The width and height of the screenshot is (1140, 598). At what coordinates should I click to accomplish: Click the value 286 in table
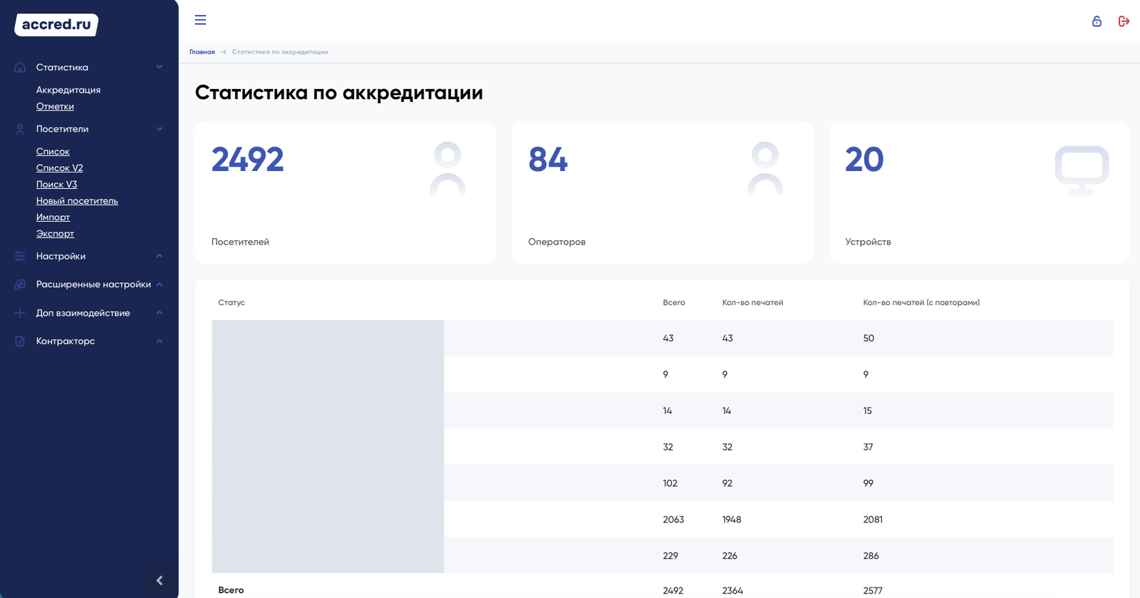871,556
